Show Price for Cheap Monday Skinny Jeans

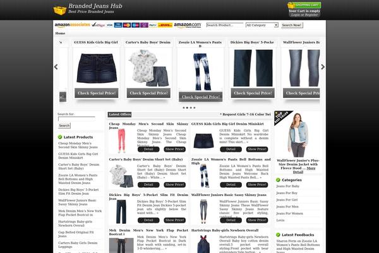click(x=175, y=149)
